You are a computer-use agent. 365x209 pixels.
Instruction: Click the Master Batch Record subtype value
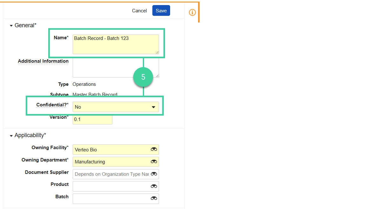click(95, 94)
